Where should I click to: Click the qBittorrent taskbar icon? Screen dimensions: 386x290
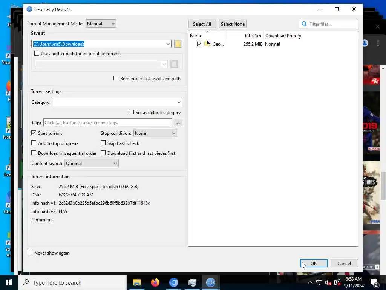tap(210, 282)
